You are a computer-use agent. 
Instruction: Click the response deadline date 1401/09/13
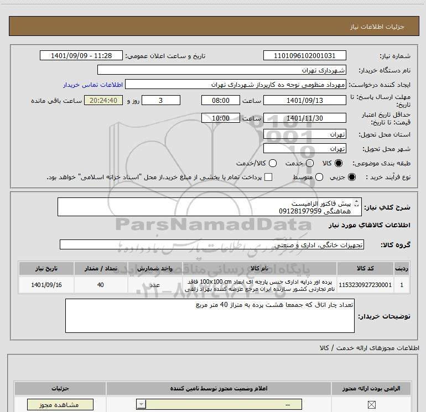[304, 100]
